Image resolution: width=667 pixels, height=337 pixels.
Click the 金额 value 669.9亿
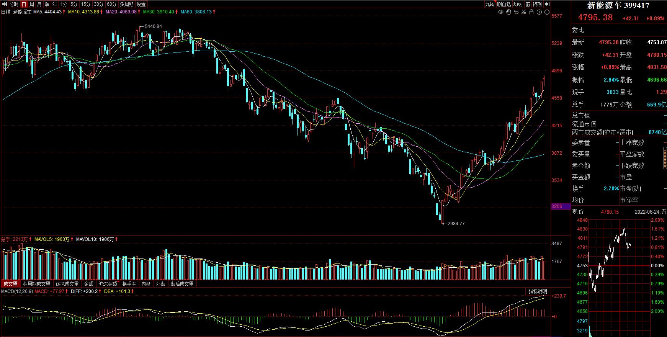click(657, 105)
